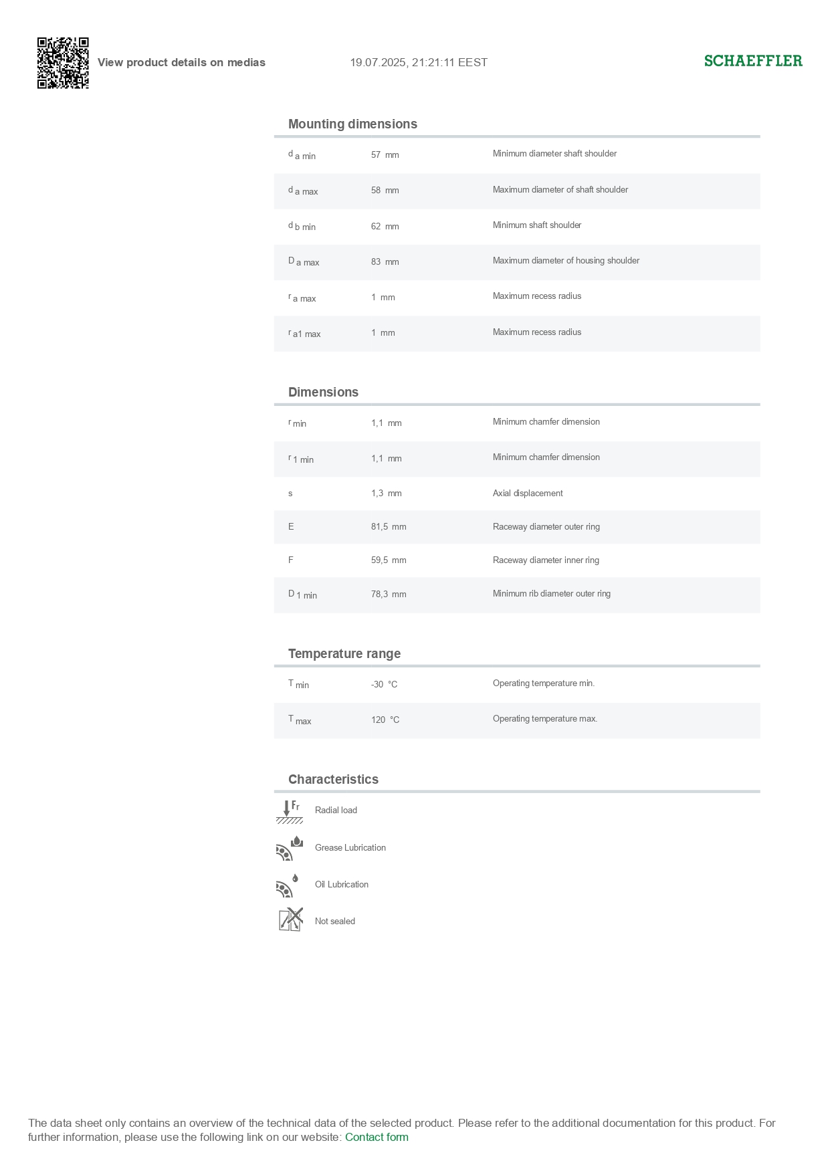Click the Grease Lubrication icon
The height and width of the screenshot is (1173, 830).
[x=290, y=848]
